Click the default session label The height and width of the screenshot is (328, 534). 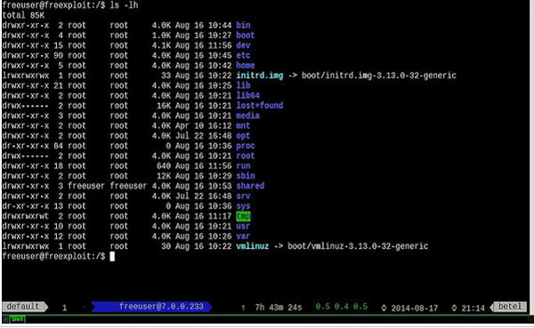pyautogui.click(x=25, y=307)
